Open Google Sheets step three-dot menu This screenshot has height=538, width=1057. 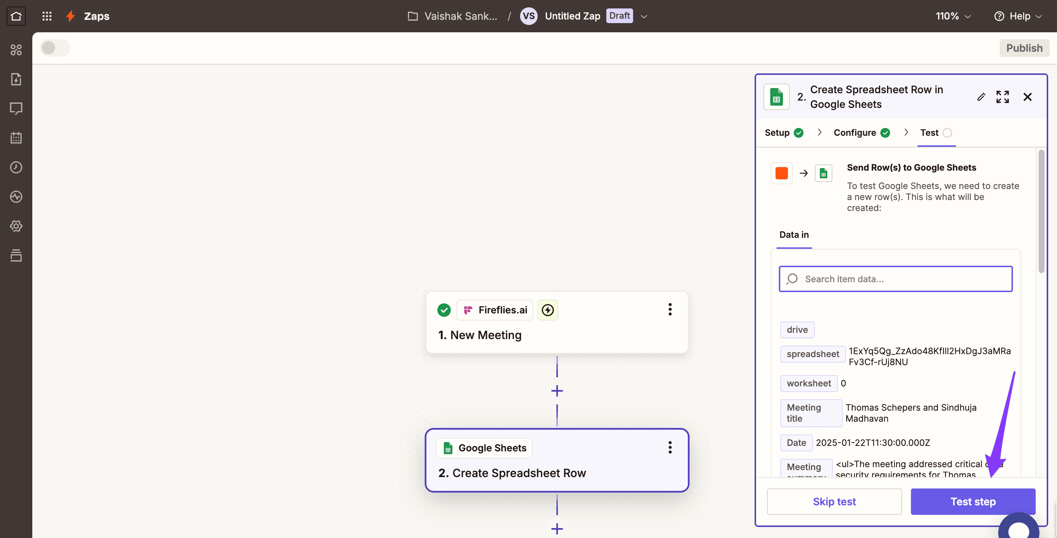(670, 447)
